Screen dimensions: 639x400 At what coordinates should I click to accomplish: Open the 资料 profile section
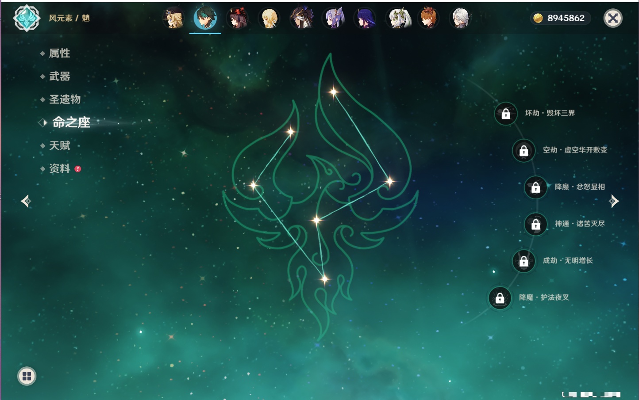coord(59,169)
